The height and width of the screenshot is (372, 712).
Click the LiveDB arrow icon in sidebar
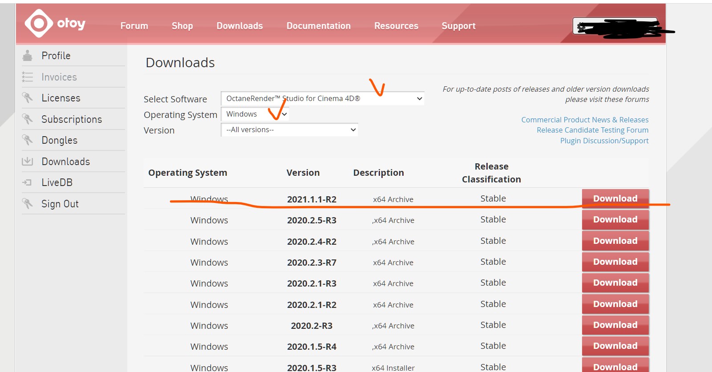coord(27,182)
